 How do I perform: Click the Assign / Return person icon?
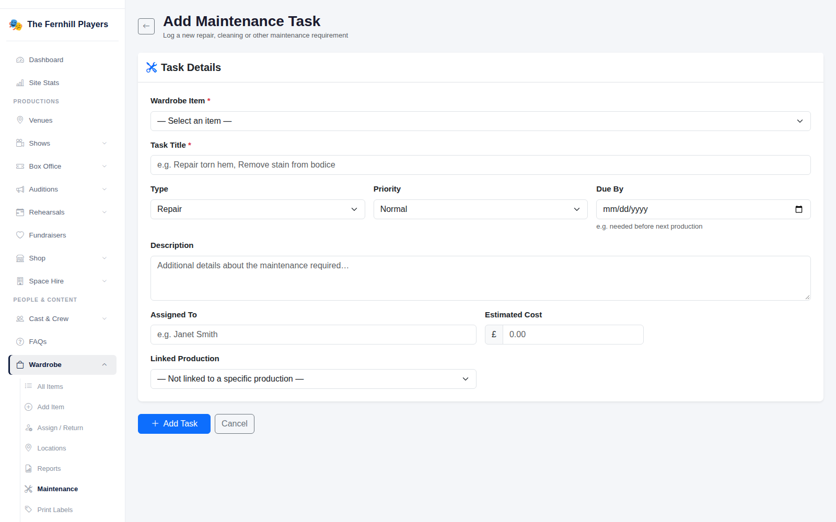tap(28, 428)
